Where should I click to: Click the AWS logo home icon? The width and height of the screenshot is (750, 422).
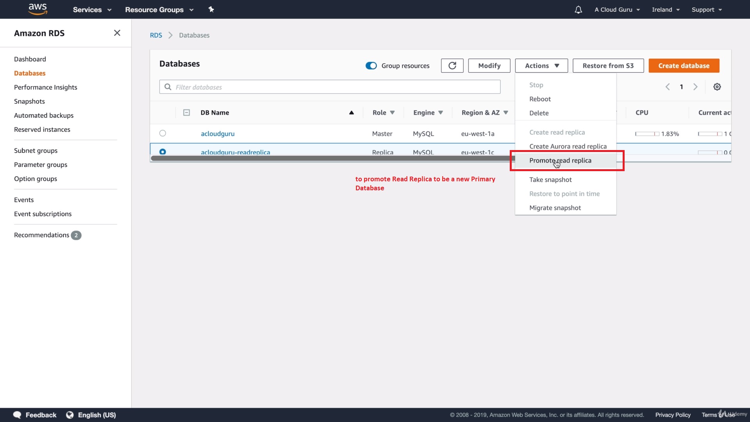[38, 9]
